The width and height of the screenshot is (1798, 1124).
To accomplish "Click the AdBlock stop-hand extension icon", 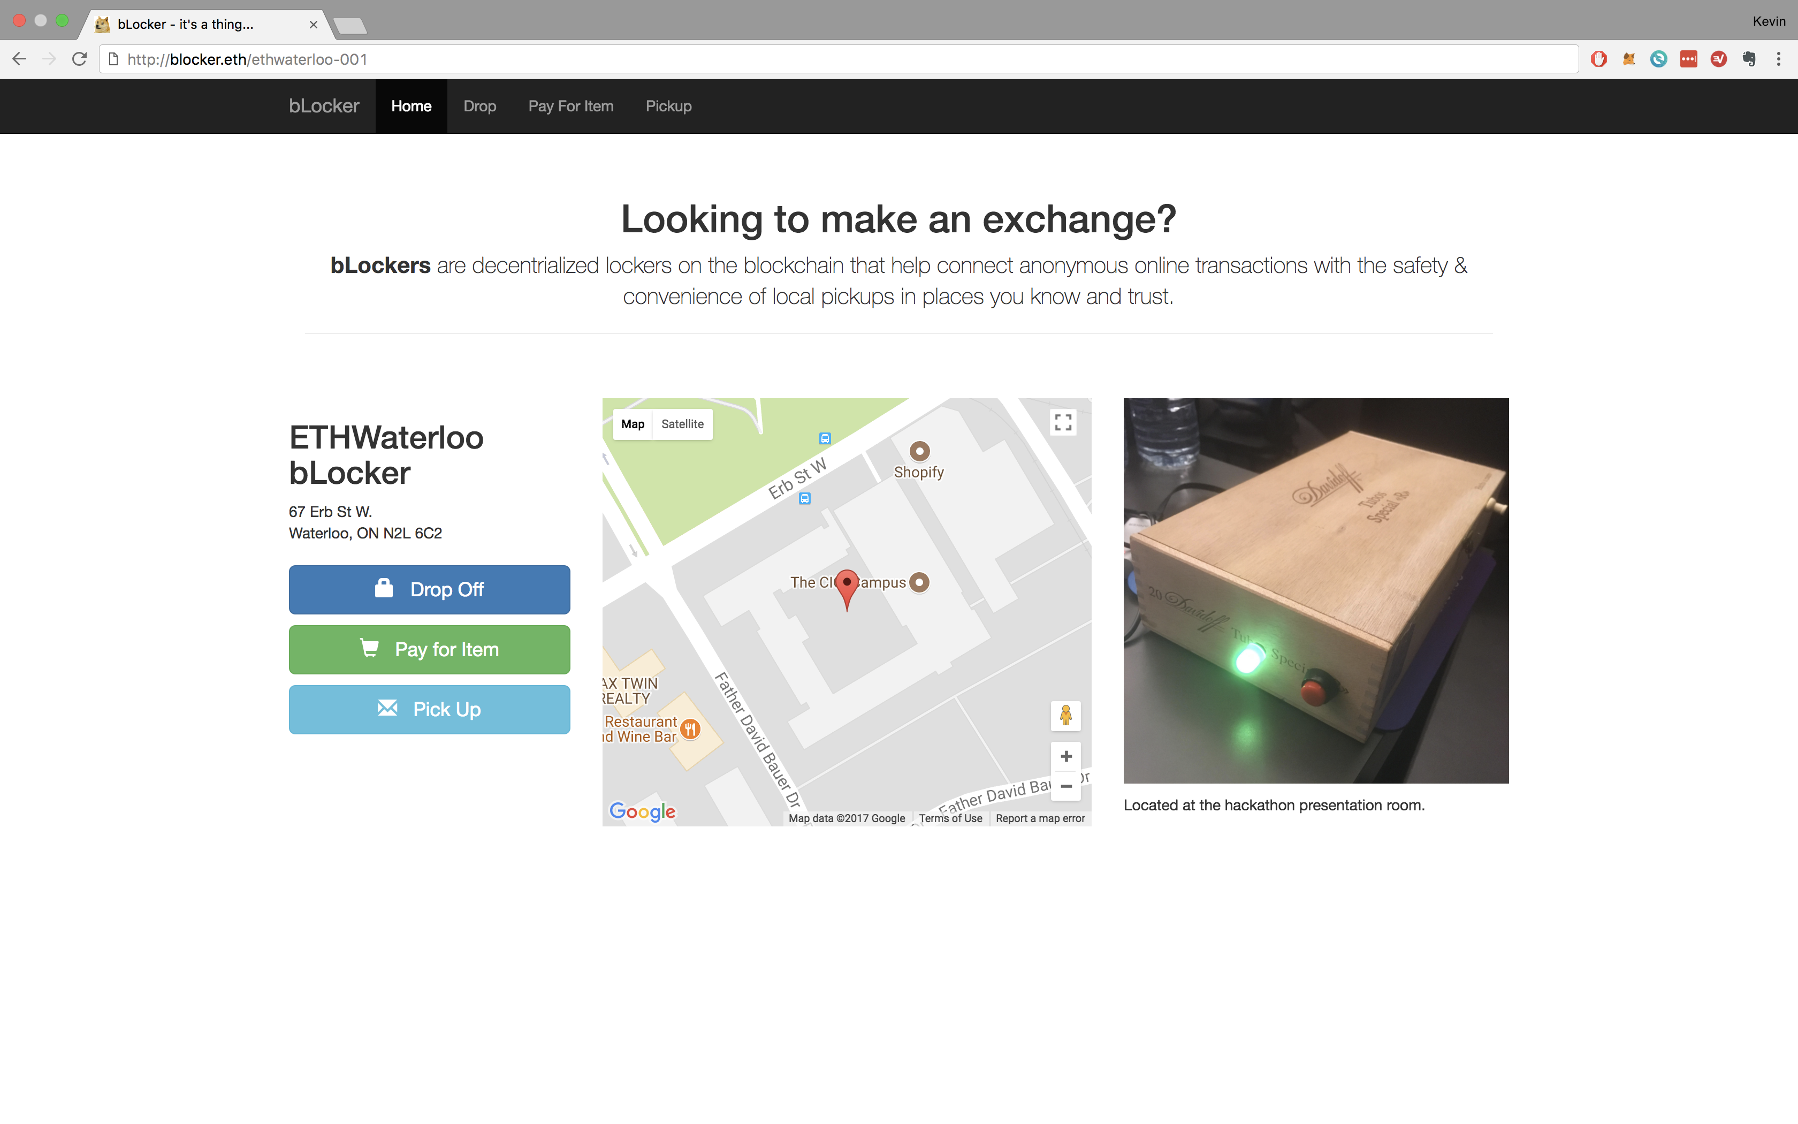I will pyautogui.click(x=1599, y=59).
